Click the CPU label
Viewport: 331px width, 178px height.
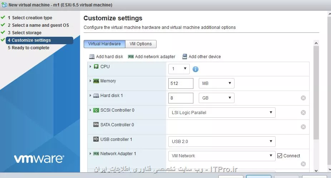coord(105,67)
